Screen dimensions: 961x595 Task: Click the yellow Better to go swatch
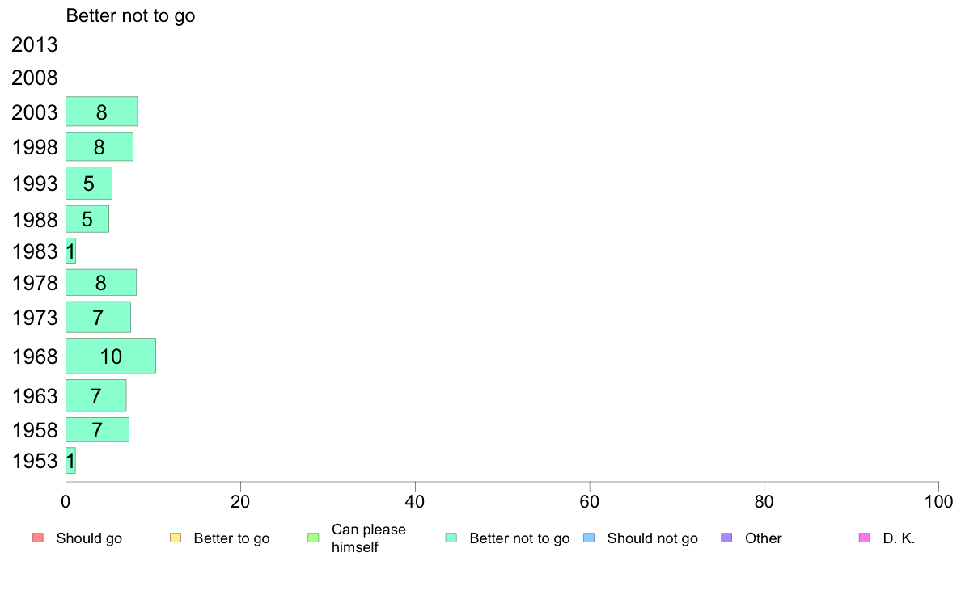click(176, 538)
